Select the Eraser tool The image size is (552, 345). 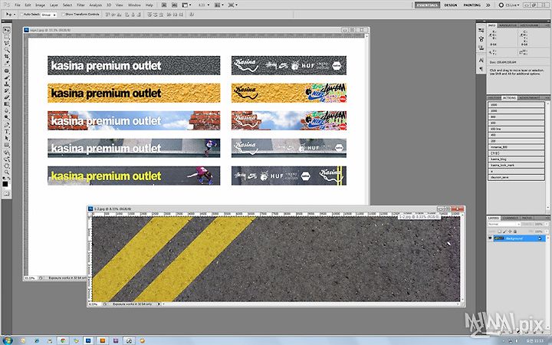(x=7, y=98)
